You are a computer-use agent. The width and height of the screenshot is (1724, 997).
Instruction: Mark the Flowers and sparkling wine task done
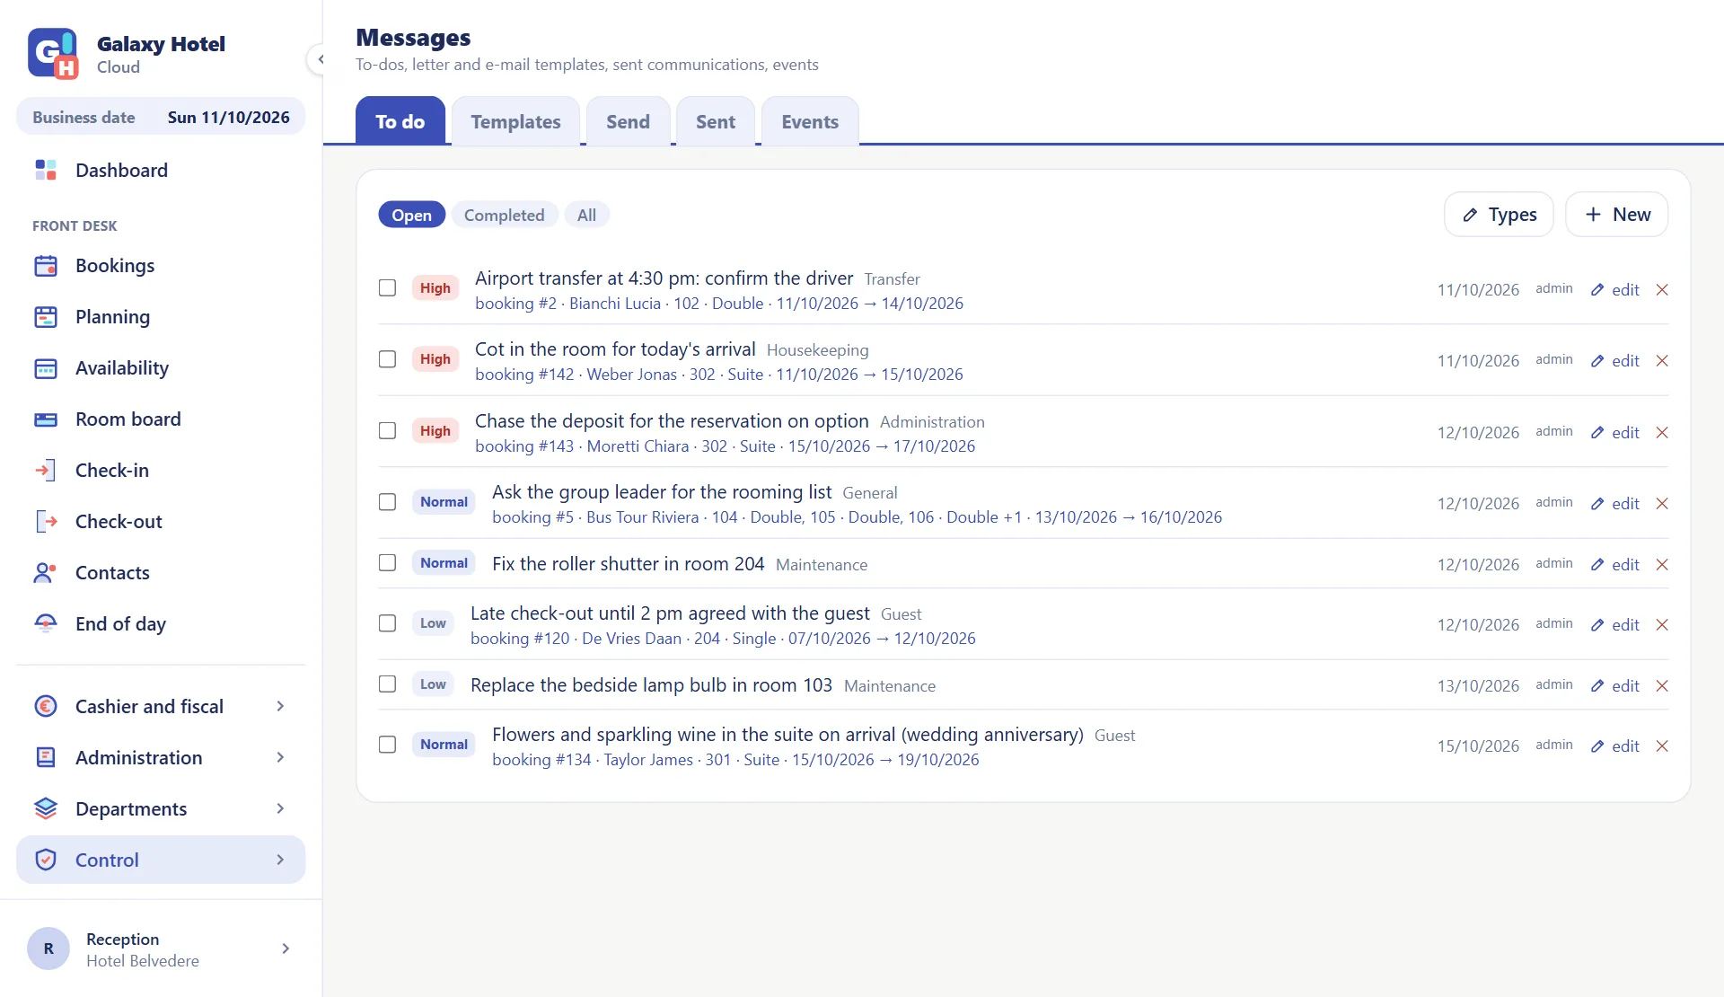[387, 744]
